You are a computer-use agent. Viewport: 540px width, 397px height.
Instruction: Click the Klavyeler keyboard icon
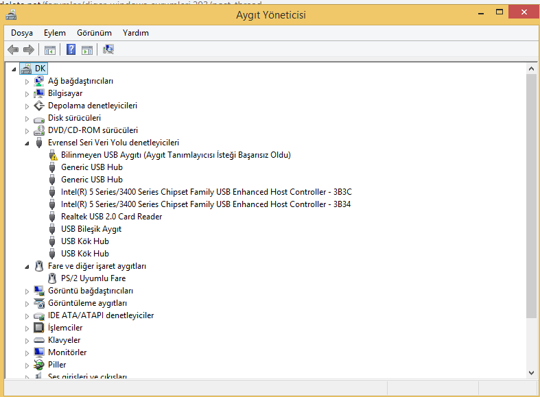pos(39,340)
